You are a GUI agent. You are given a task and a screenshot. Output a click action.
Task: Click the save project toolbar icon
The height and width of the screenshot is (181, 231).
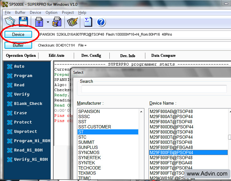[x=57, y=22]
